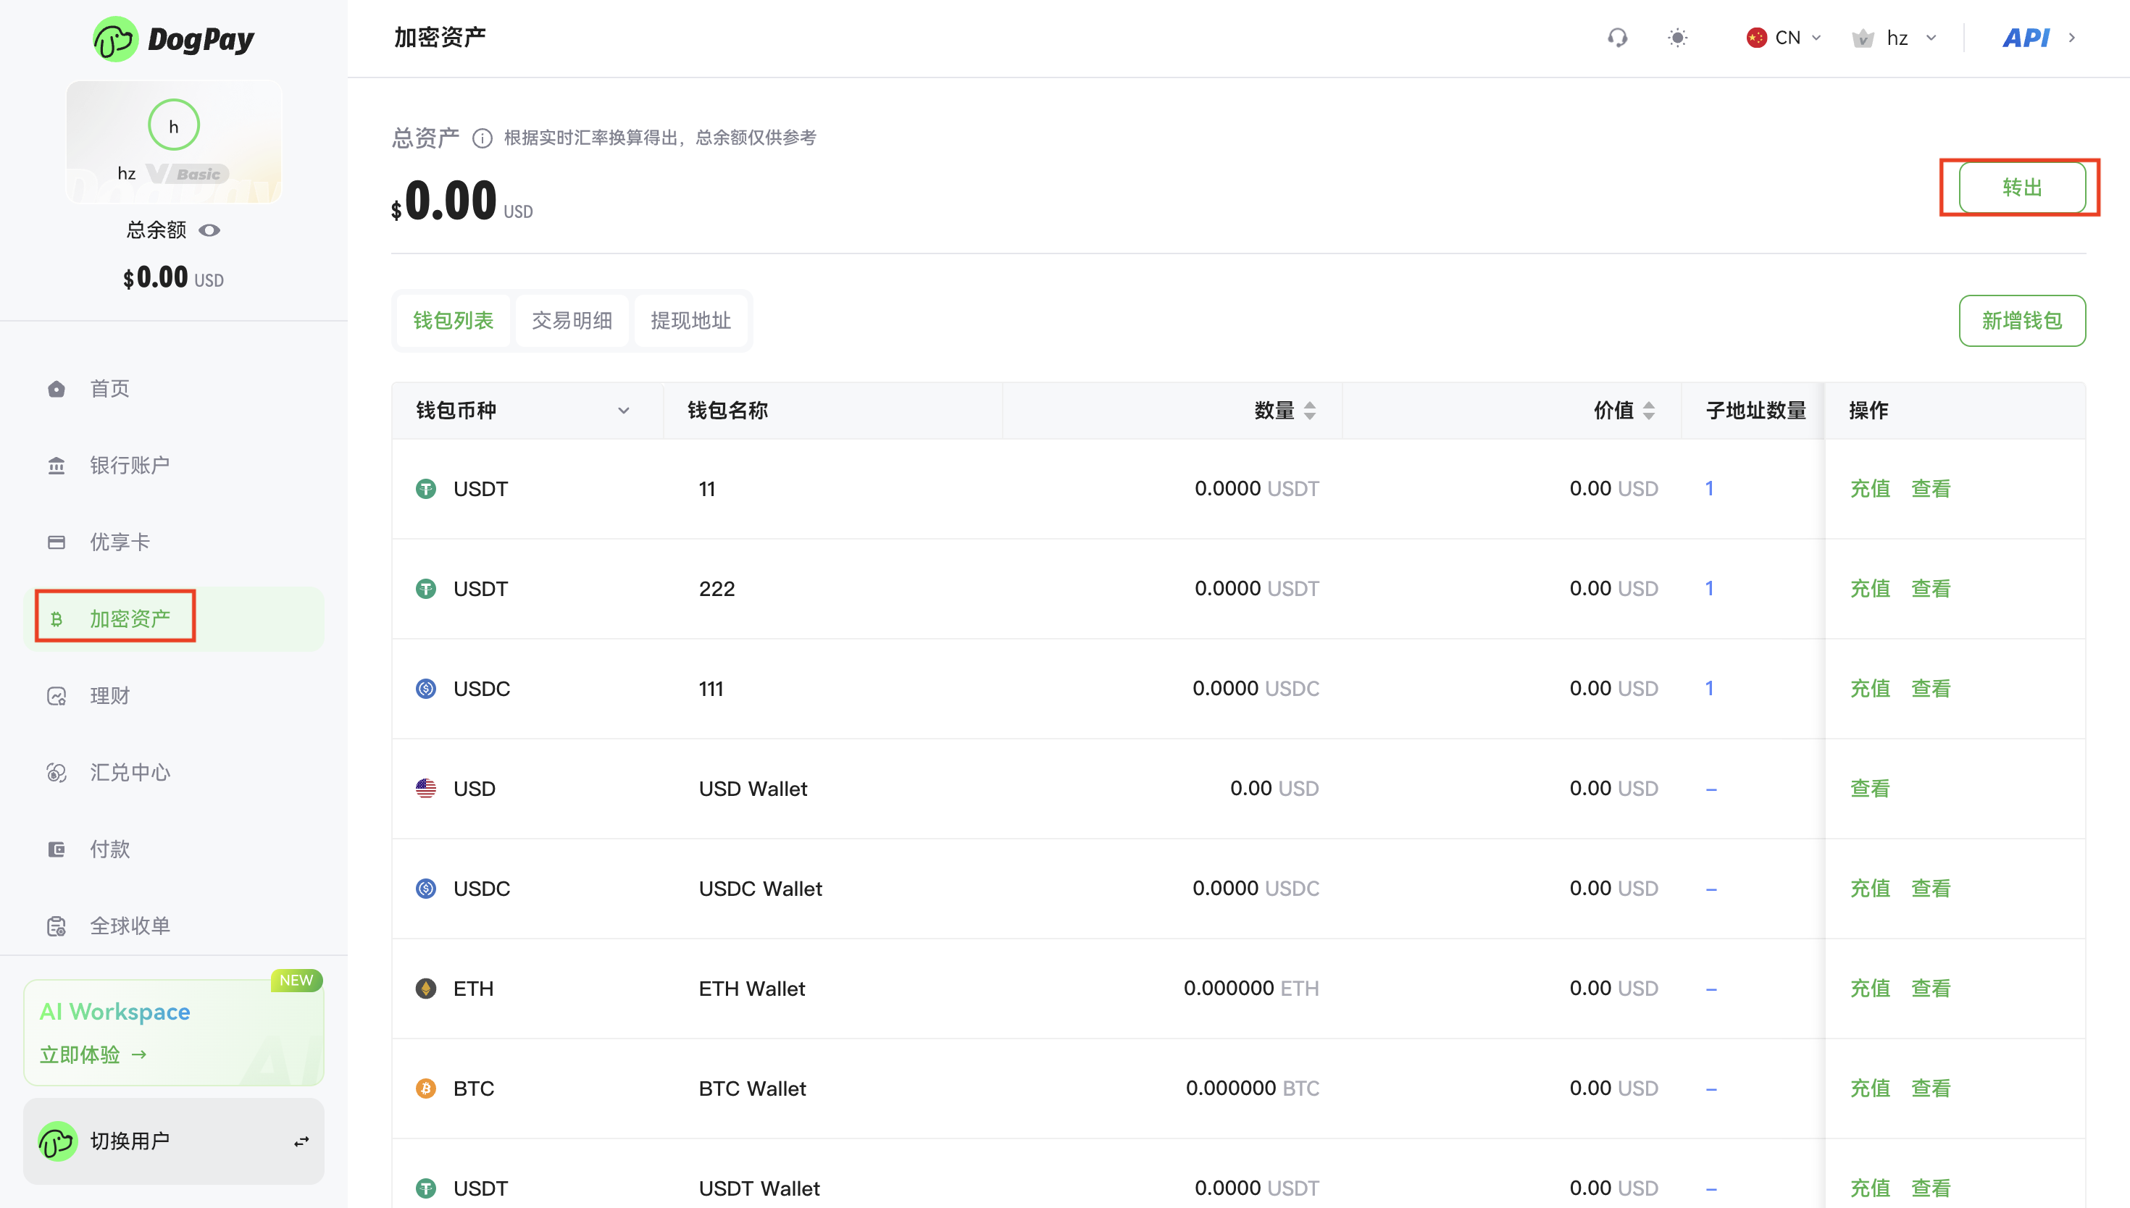Click 充值 for USDC wallet 111
Image resolution: width=2130 pixels, height=1208 pixels.
coord(1871,689)
